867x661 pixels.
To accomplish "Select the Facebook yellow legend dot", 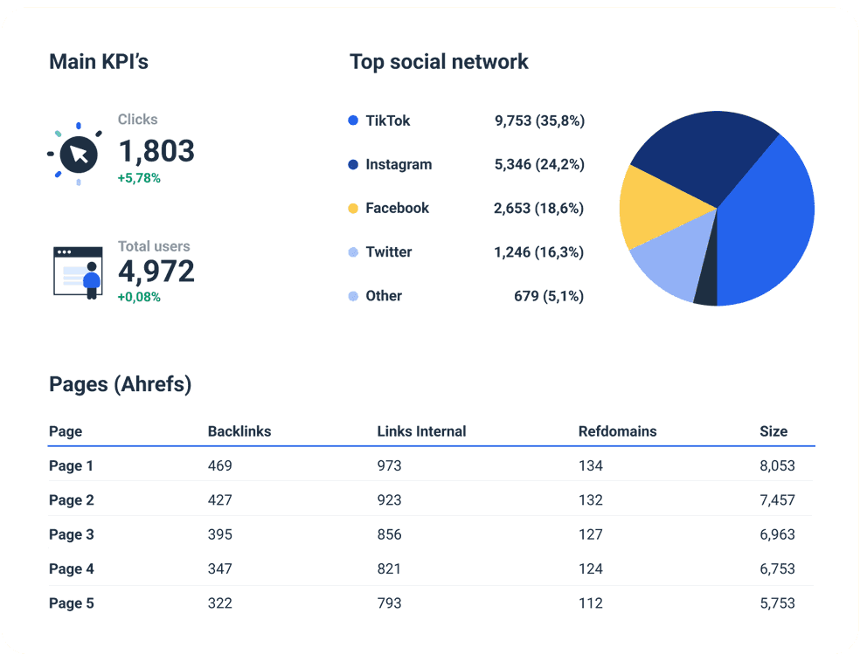I will [353, 208].
